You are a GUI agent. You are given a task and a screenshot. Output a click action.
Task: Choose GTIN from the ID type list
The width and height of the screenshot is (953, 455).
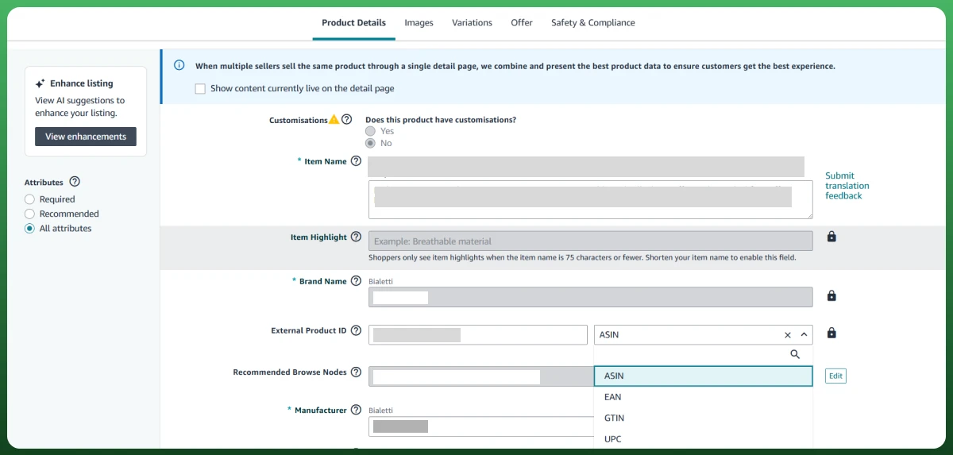tap(704, 418)
